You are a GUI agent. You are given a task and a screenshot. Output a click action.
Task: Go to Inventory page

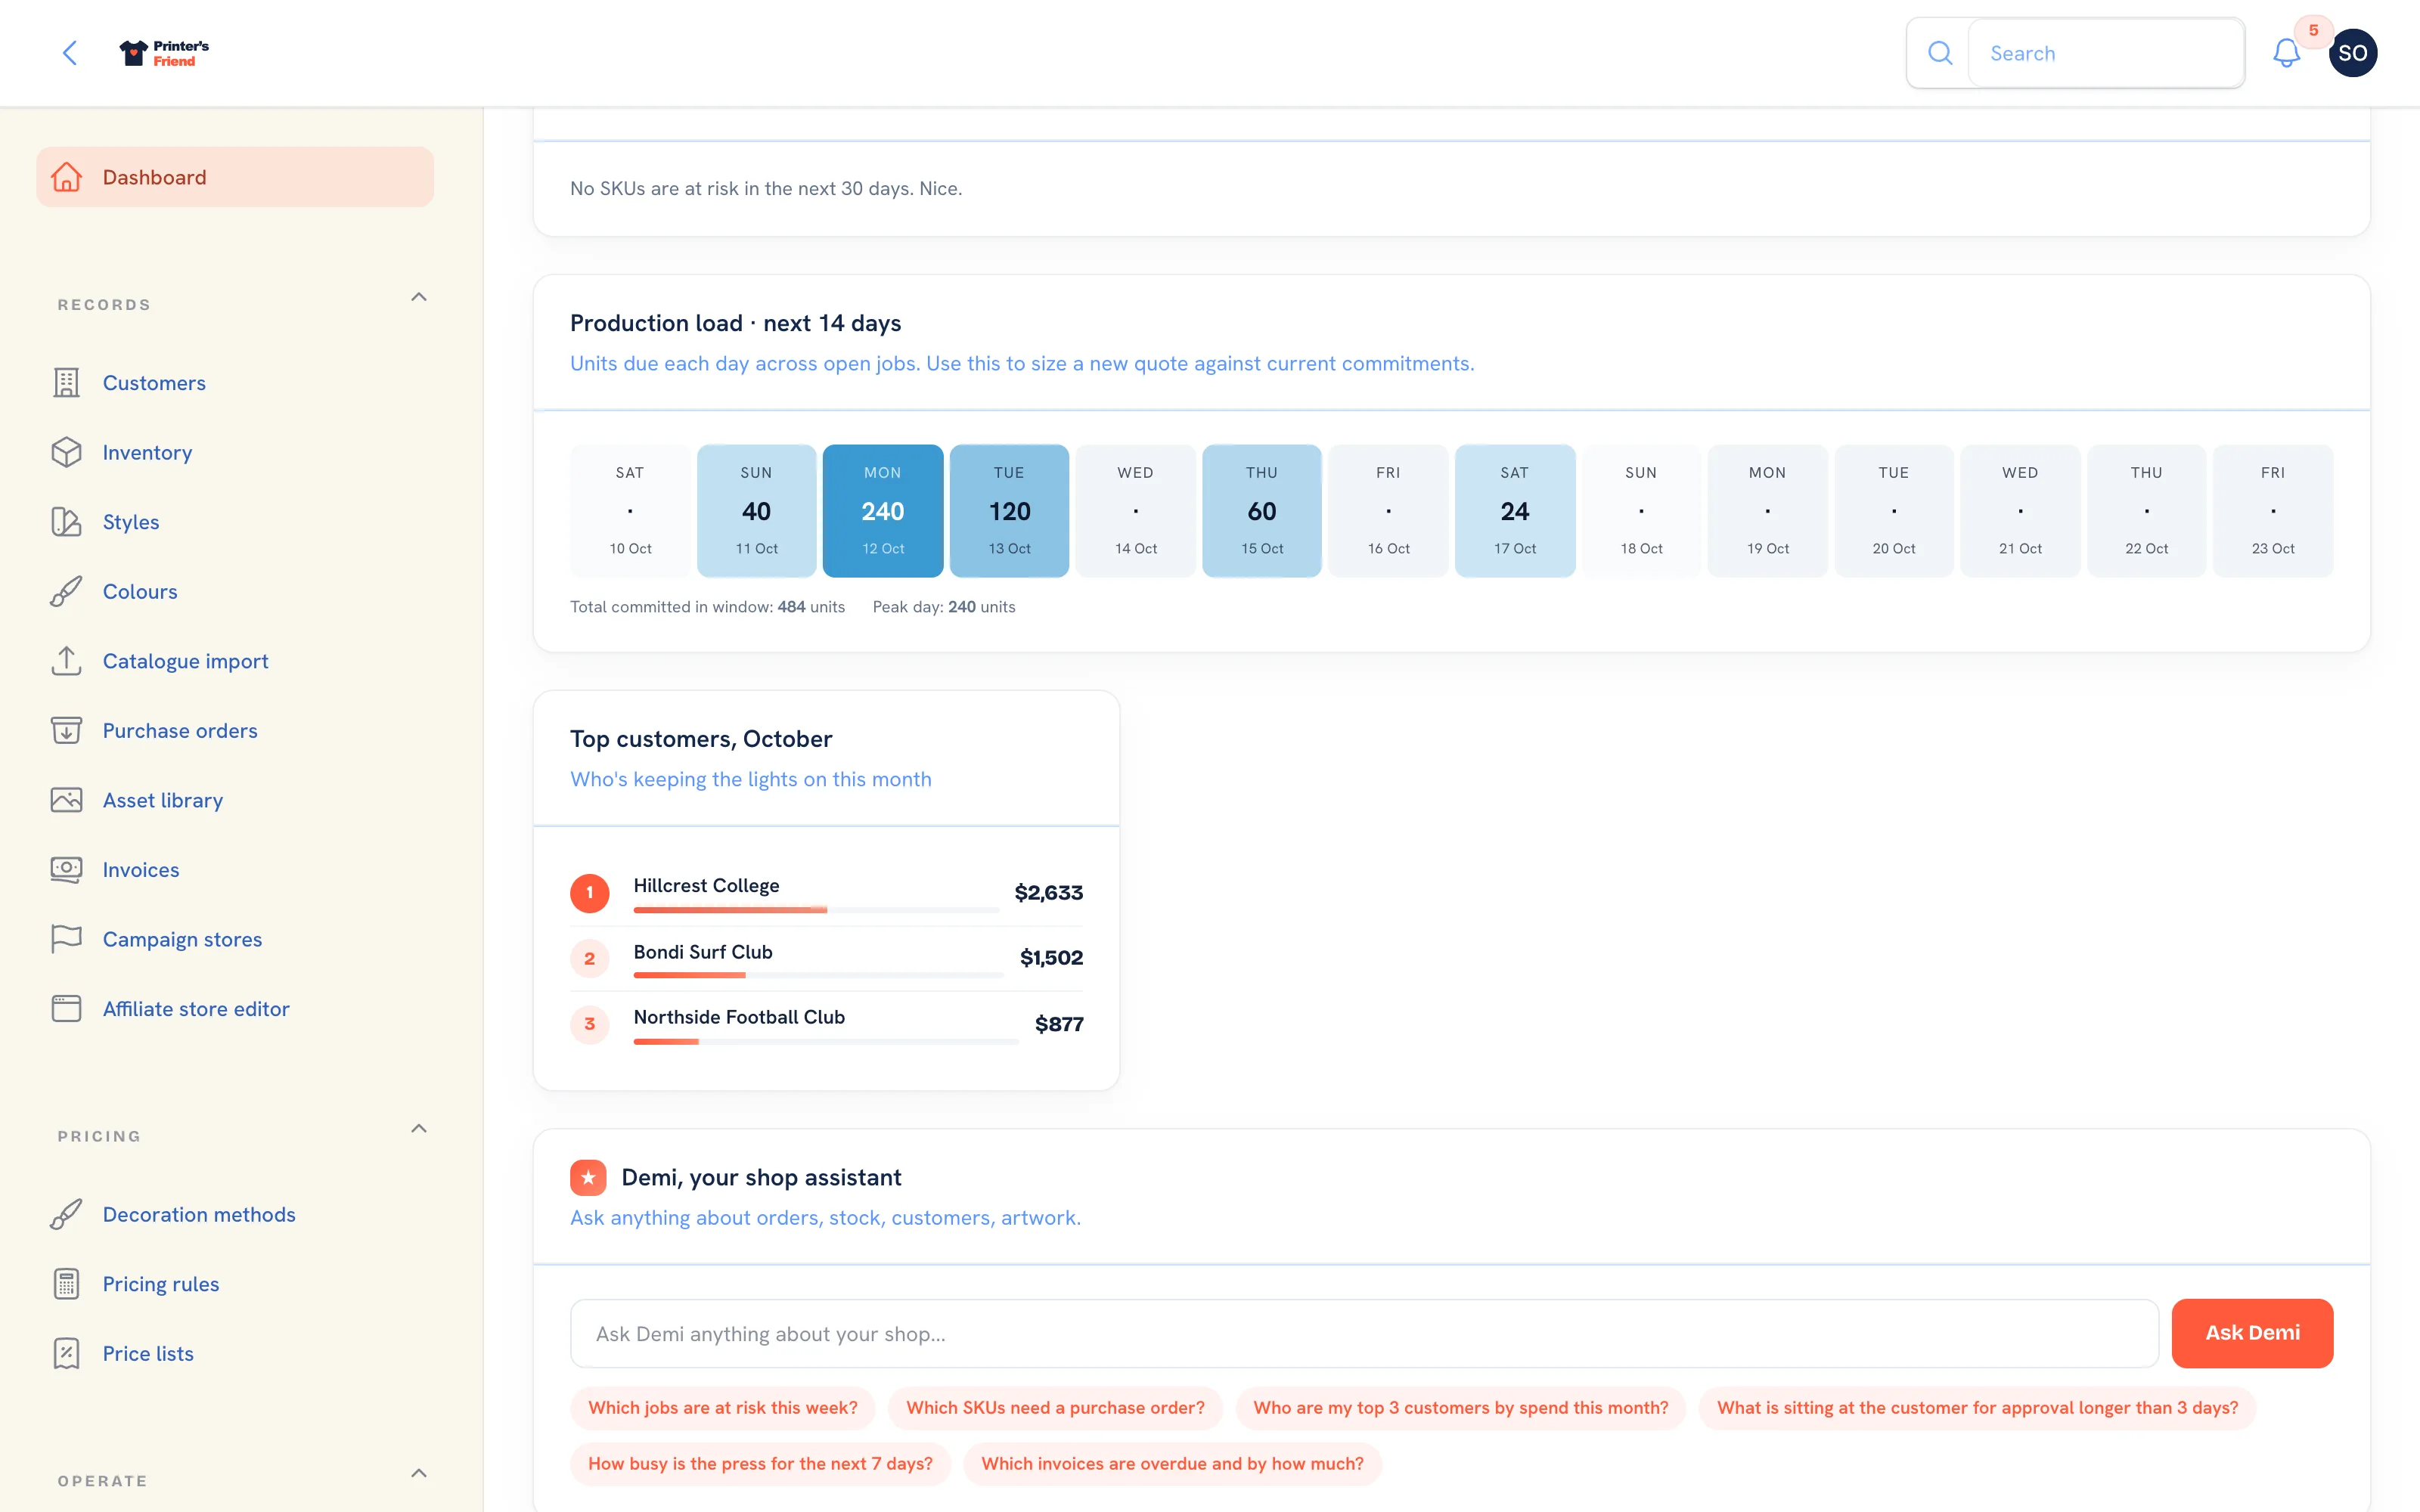[235, 452]
